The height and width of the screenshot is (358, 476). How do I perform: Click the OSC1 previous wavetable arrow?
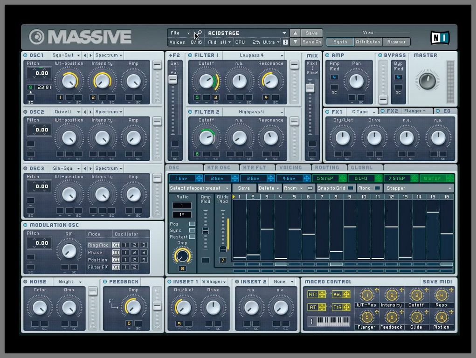85,55
